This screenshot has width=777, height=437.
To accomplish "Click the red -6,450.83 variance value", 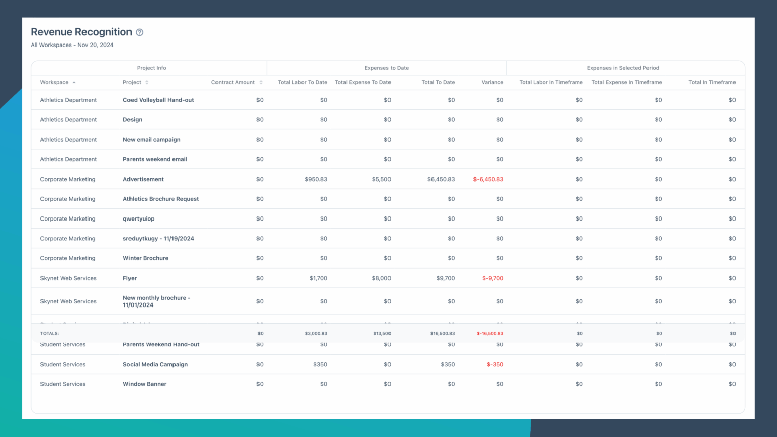I will tap(488, 179).
